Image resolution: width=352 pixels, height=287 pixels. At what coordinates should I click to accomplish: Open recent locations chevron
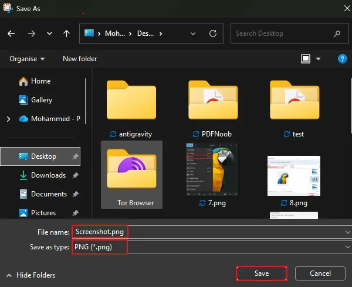tap(49, 34)
